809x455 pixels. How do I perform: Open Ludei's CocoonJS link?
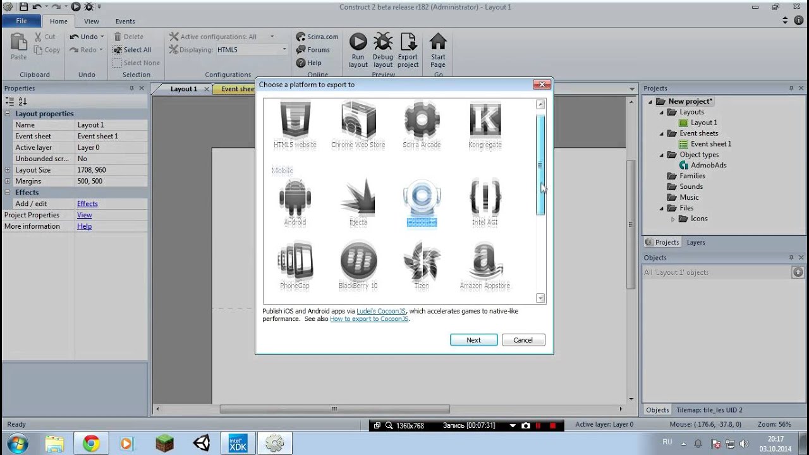coord(381,312)
